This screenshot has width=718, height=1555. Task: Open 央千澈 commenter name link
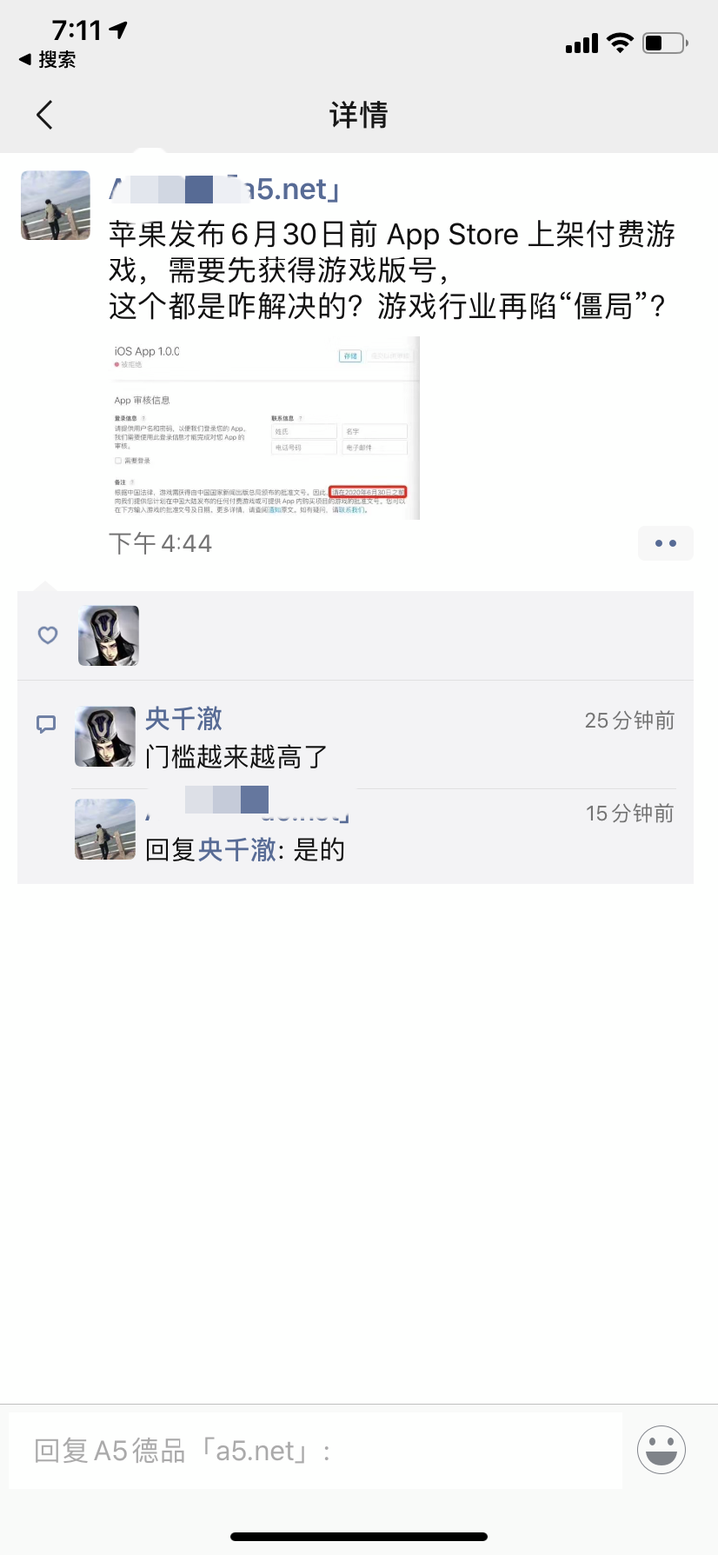point(183,719)
